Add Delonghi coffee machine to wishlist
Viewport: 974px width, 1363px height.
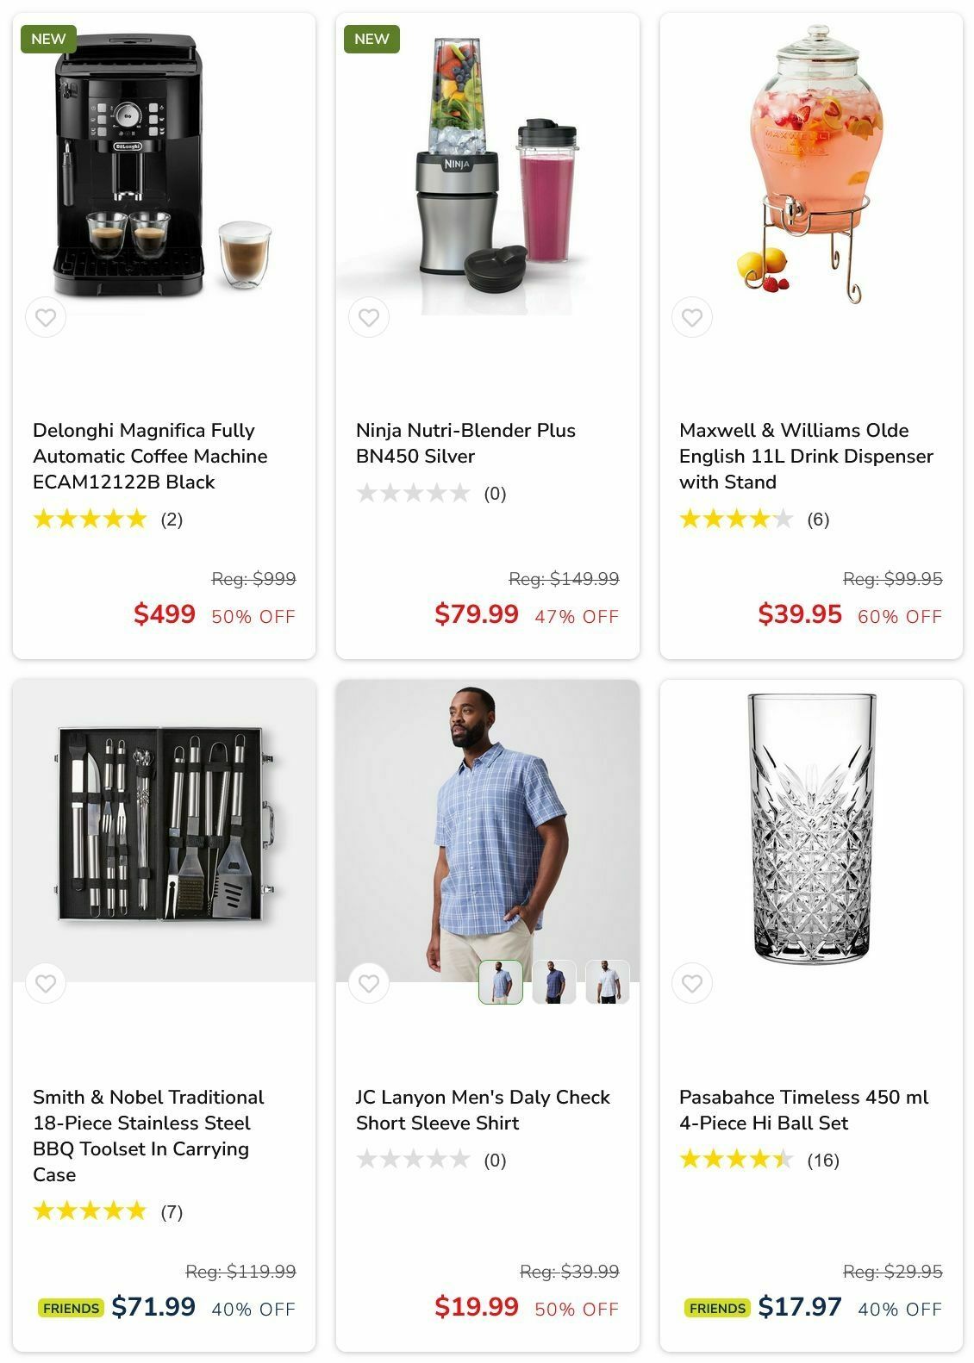tap(46, 317)
